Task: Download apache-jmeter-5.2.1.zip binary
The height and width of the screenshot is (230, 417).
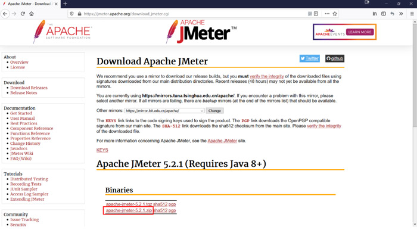Action: click(129, 210)
